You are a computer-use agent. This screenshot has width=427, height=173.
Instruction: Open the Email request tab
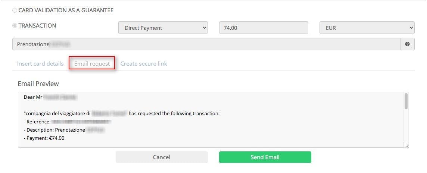click(92, 63)
